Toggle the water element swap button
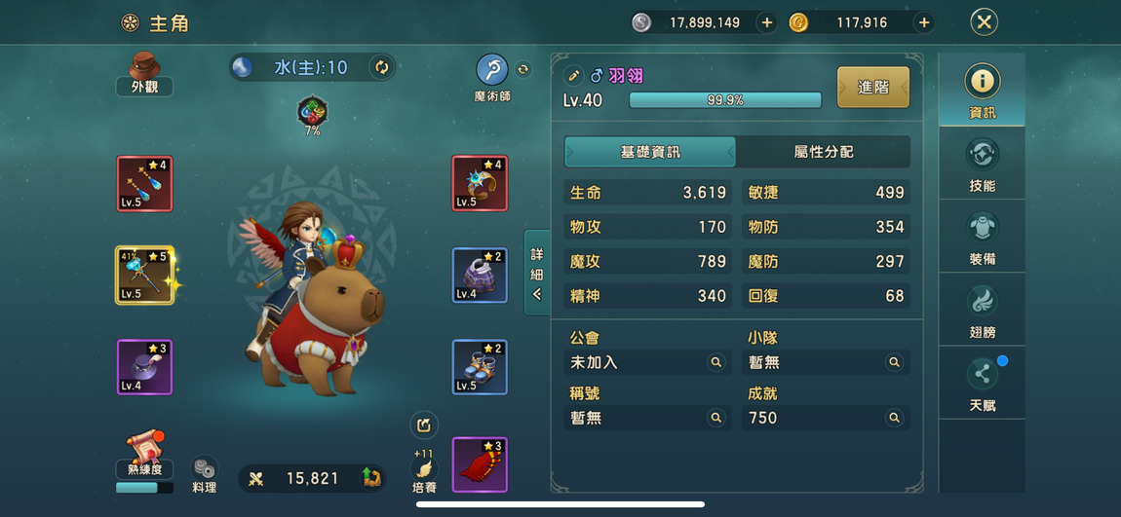Viewport: 1121px width, 517px height. 382,68
